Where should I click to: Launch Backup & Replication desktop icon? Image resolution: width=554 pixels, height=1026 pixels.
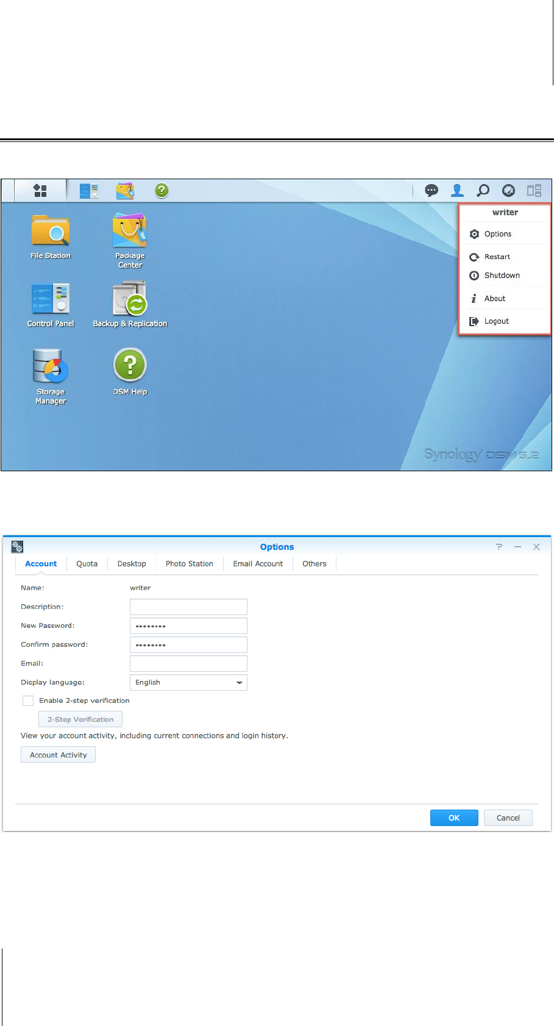[x=130, y=304]
